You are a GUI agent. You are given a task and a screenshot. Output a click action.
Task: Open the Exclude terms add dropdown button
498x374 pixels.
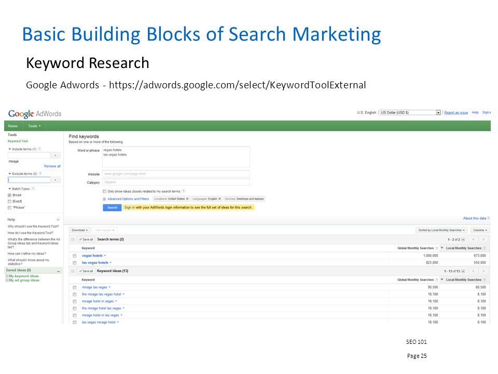56,180
